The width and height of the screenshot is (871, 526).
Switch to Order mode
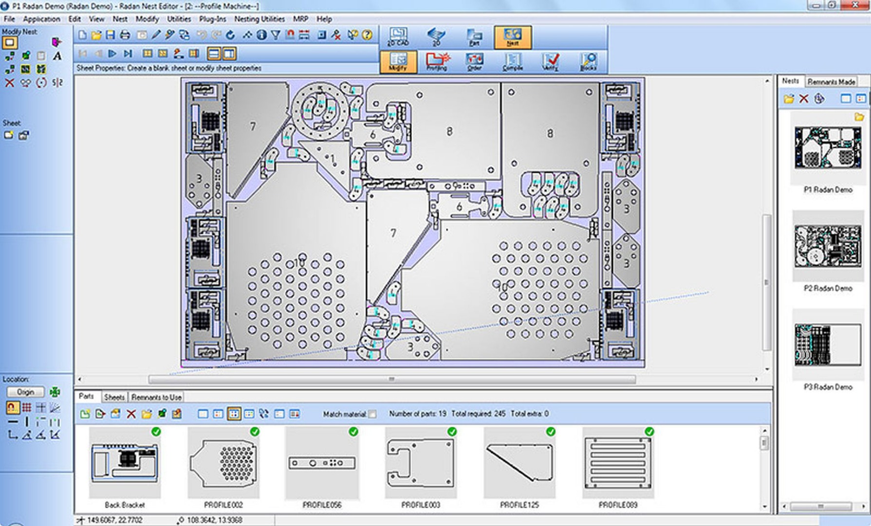point(474,62)
